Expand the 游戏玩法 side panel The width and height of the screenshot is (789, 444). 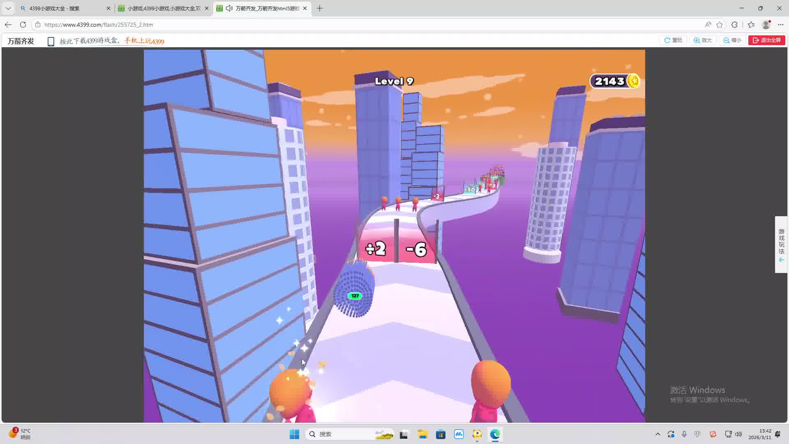[x=781, y=245]
